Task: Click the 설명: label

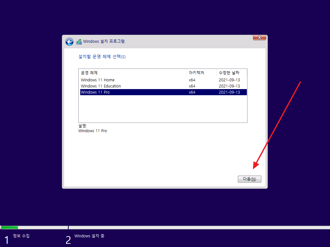Action: [x=83, y=126]
